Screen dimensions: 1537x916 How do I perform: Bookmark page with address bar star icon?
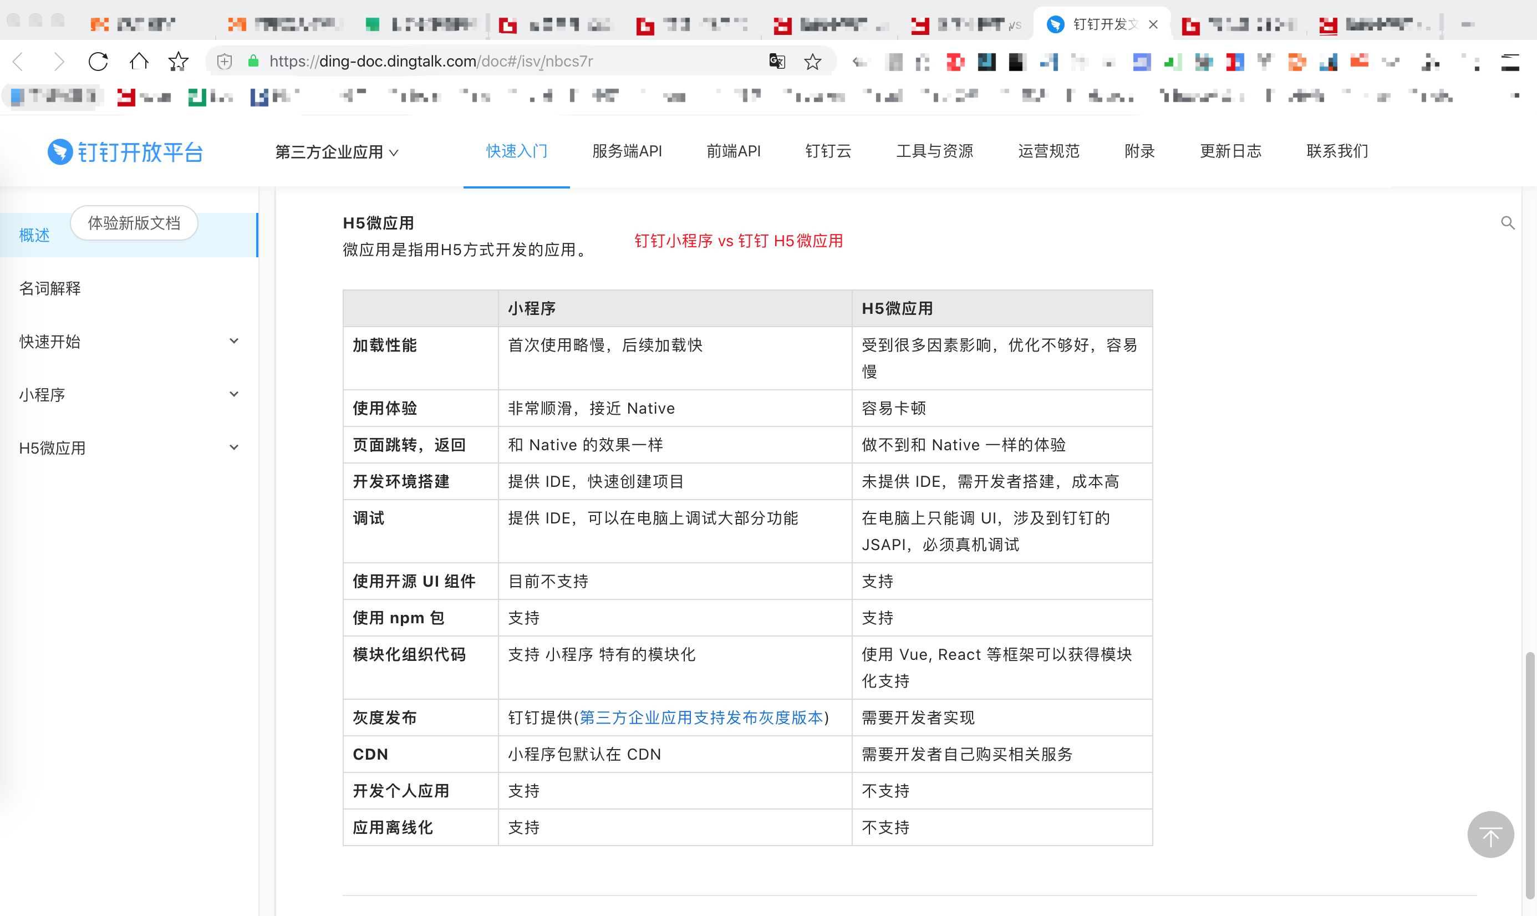tap(812, 61)
